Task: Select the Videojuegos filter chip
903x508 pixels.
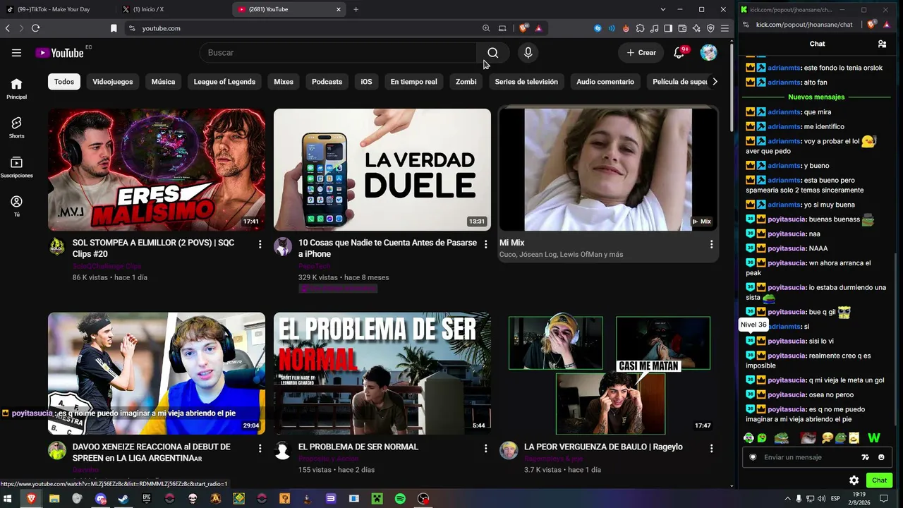Action: tap(113, 82)
